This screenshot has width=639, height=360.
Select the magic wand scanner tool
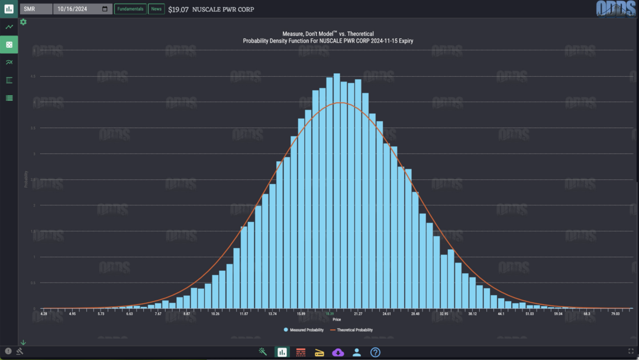coord(262,351)
